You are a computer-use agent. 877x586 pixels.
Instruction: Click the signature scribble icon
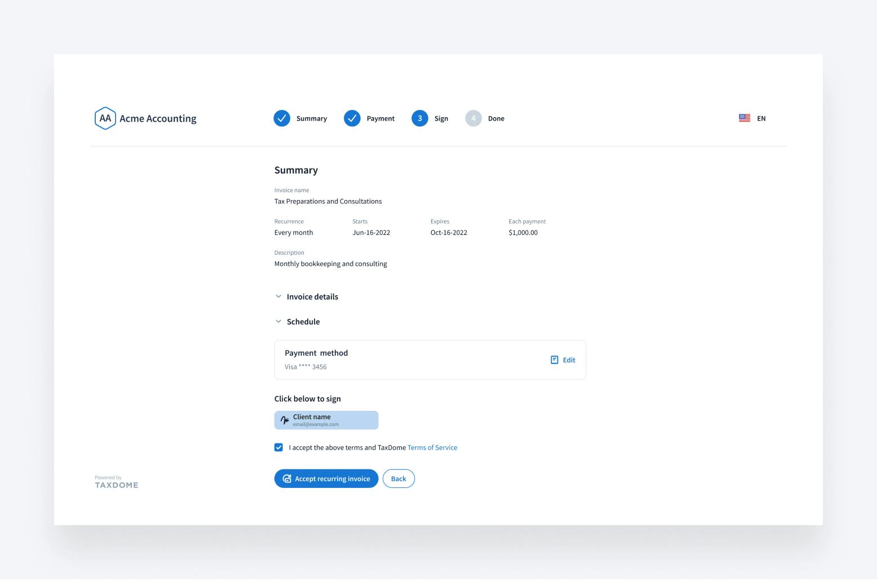pyautogui.click(x=285, y=420)
